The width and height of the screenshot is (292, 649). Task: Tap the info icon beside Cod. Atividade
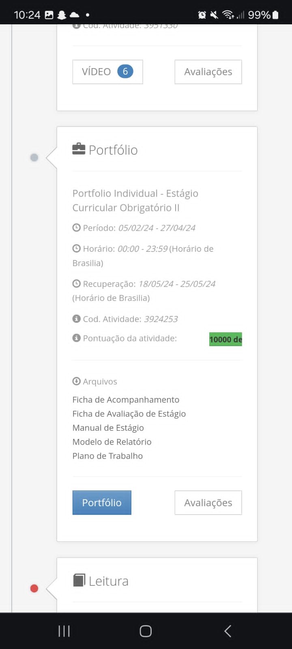pos(76,319)
